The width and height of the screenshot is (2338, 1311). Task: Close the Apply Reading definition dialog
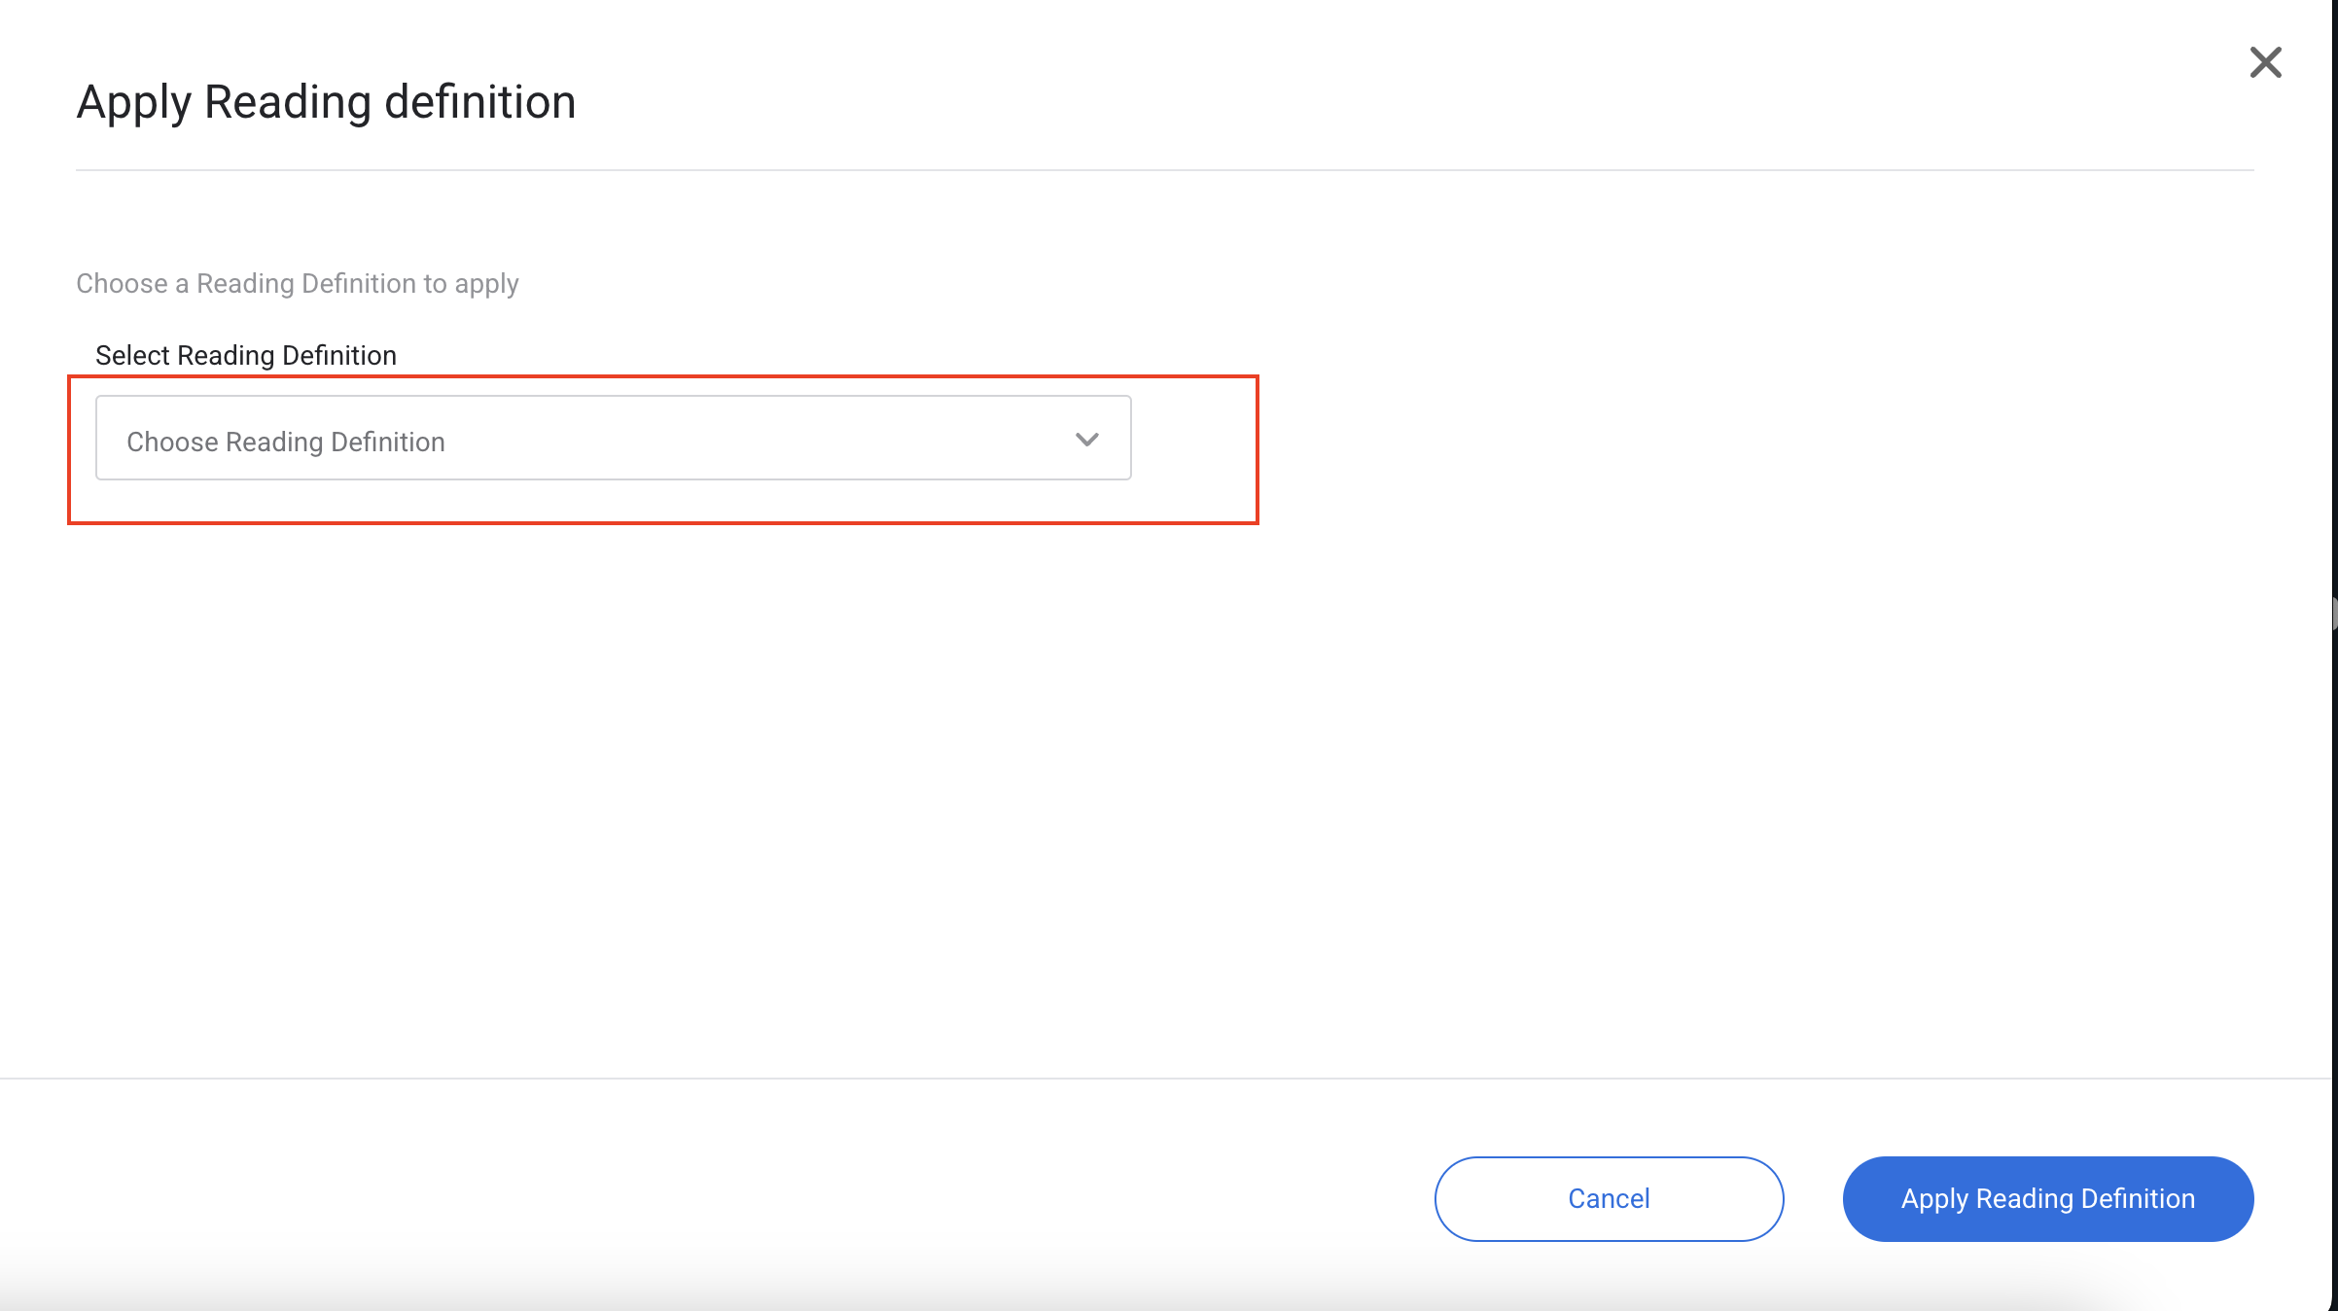click(x=2265, y=63)
